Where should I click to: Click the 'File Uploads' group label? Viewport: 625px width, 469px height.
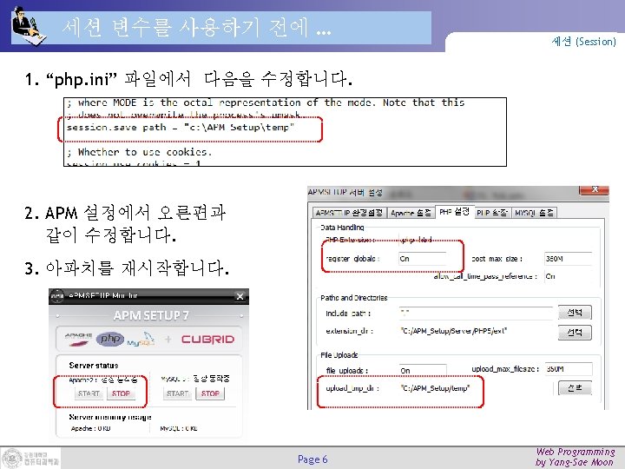pos(339,355)
